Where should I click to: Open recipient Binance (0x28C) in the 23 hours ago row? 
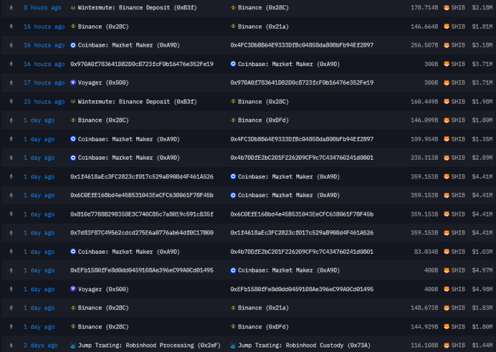pos(263,102)
